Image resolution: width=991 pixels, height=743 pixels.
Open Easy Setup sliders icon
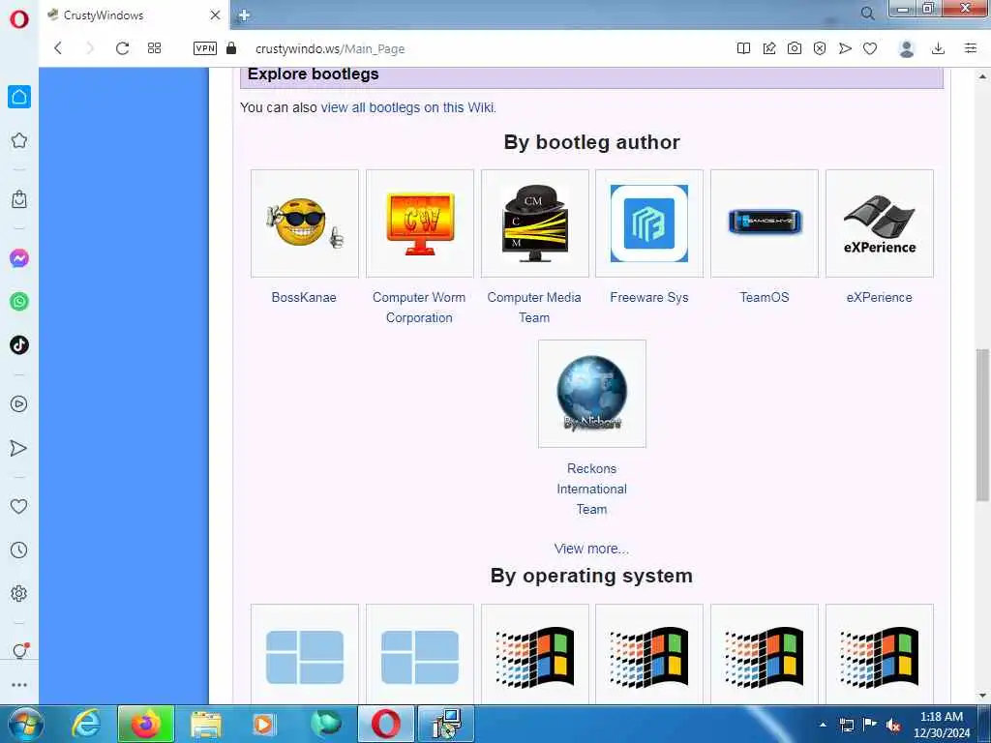pyautogui.click(x=971, y=48)
